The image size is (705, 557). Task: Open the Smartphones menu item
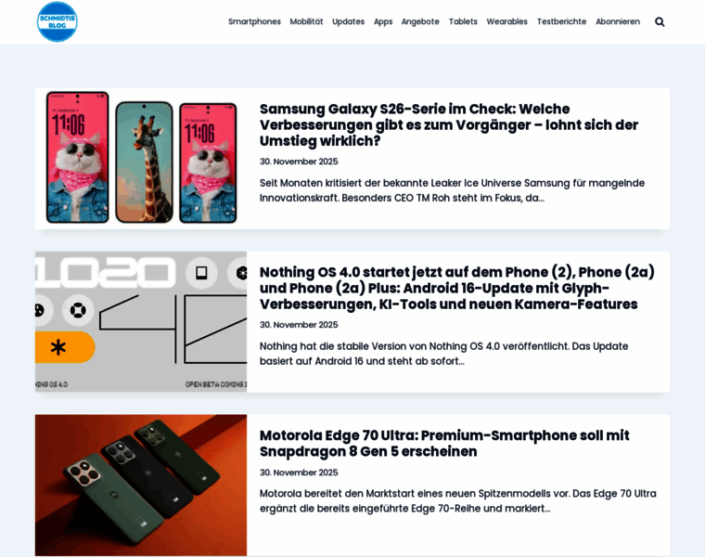pos(254,21)
